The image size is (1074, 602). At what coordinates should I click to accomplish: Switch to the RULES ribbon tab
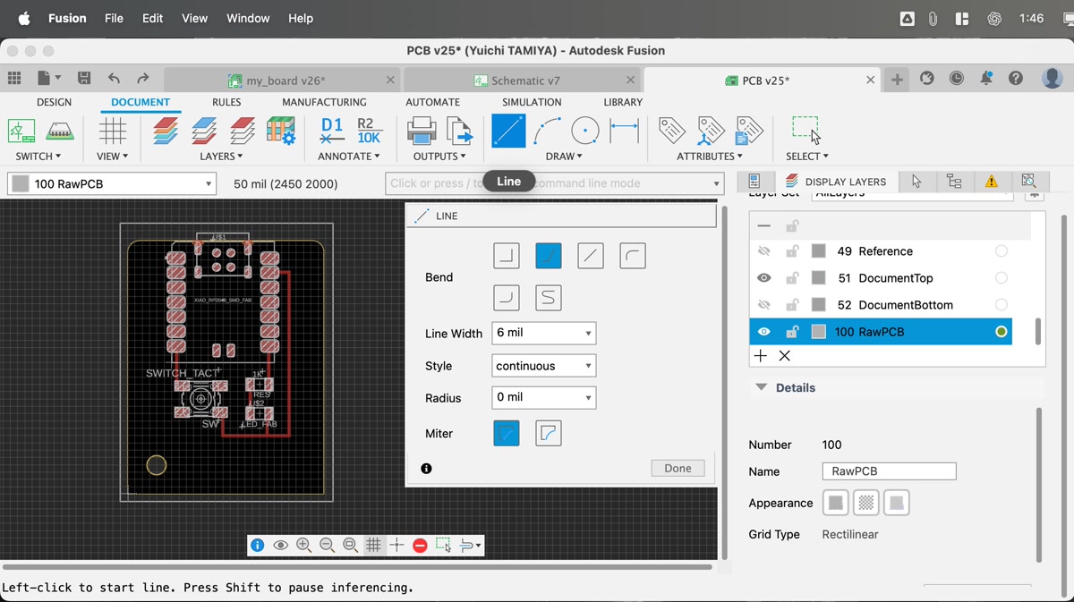tap(226, 102)
